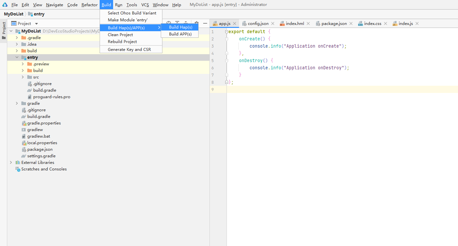Open the Project side tool window stripe
The width and height of the screenshot is (458, 246).
point(4,31)
